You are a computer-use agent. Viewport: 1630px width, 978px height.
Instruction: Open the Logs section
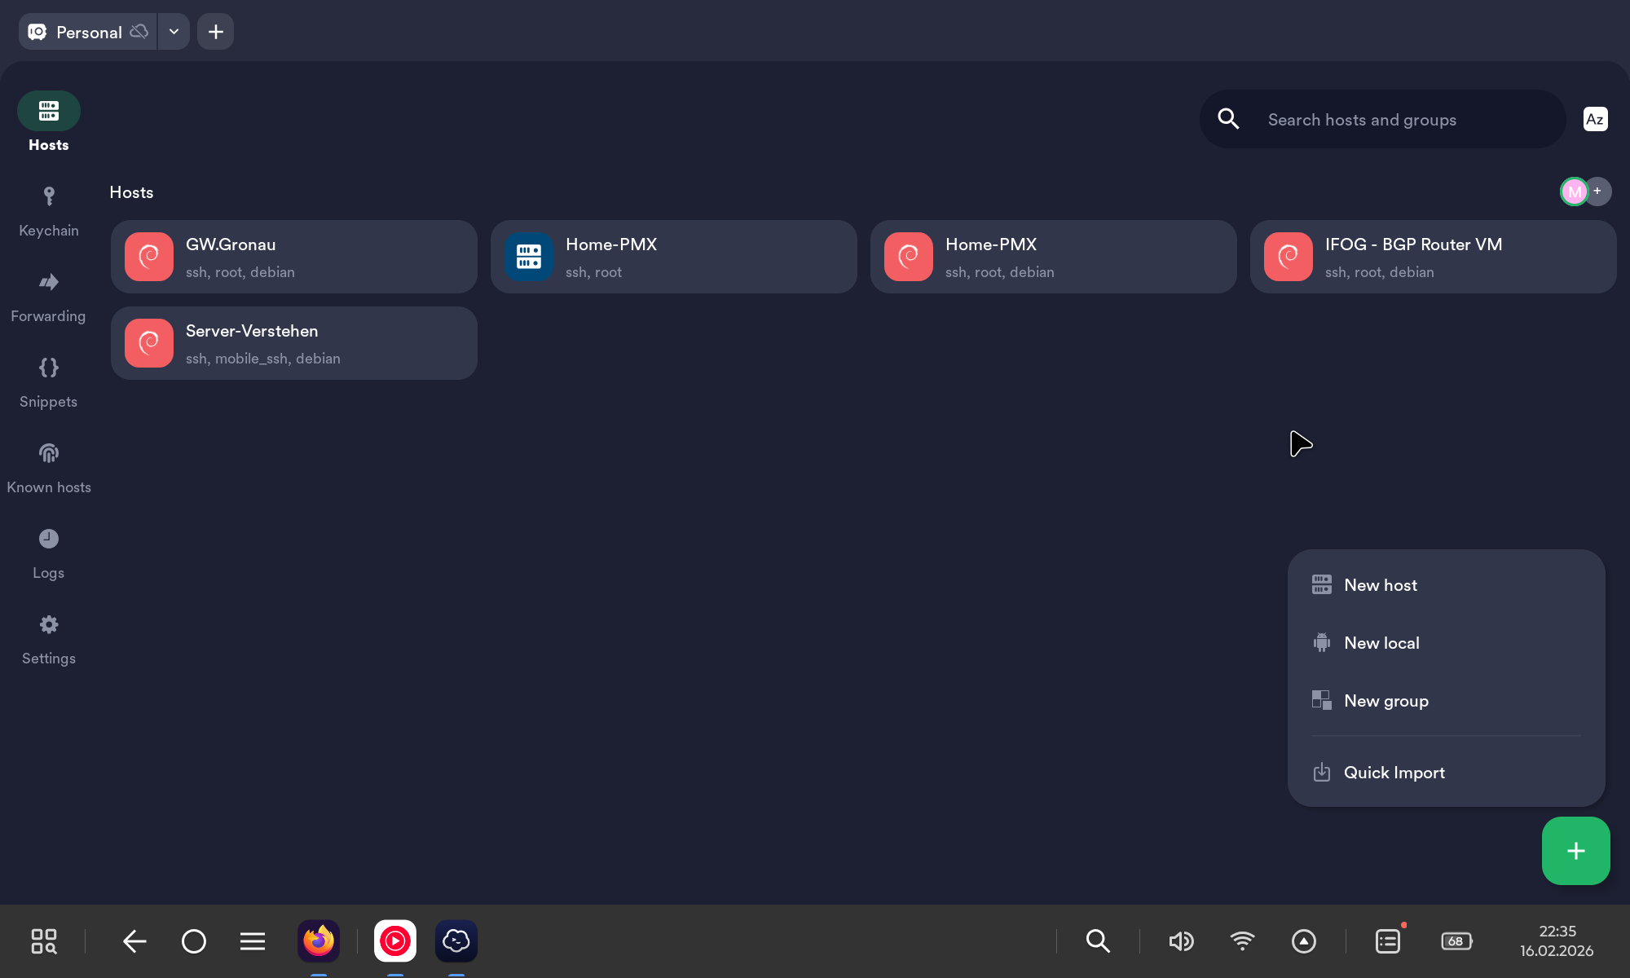[49, 554]
